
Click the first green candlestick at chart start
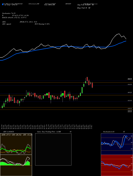tap(2, 106)
